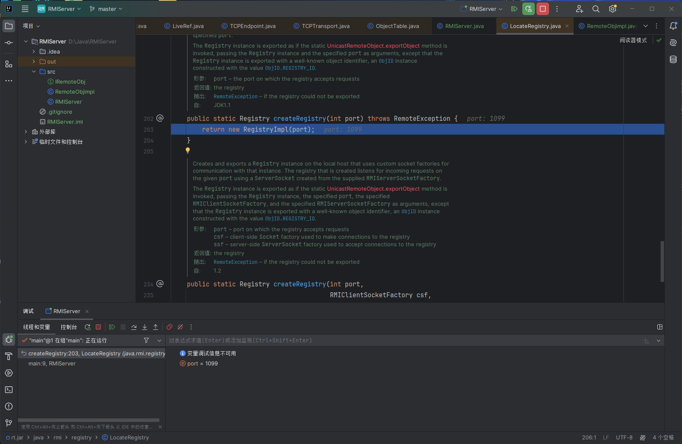Open more debug actions menu
The width and height of the screenshot is (682, 444).
191,327
